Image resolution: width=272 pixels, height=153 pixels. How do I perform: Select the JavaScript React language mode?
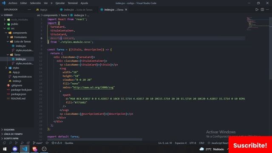pos(220,143)
